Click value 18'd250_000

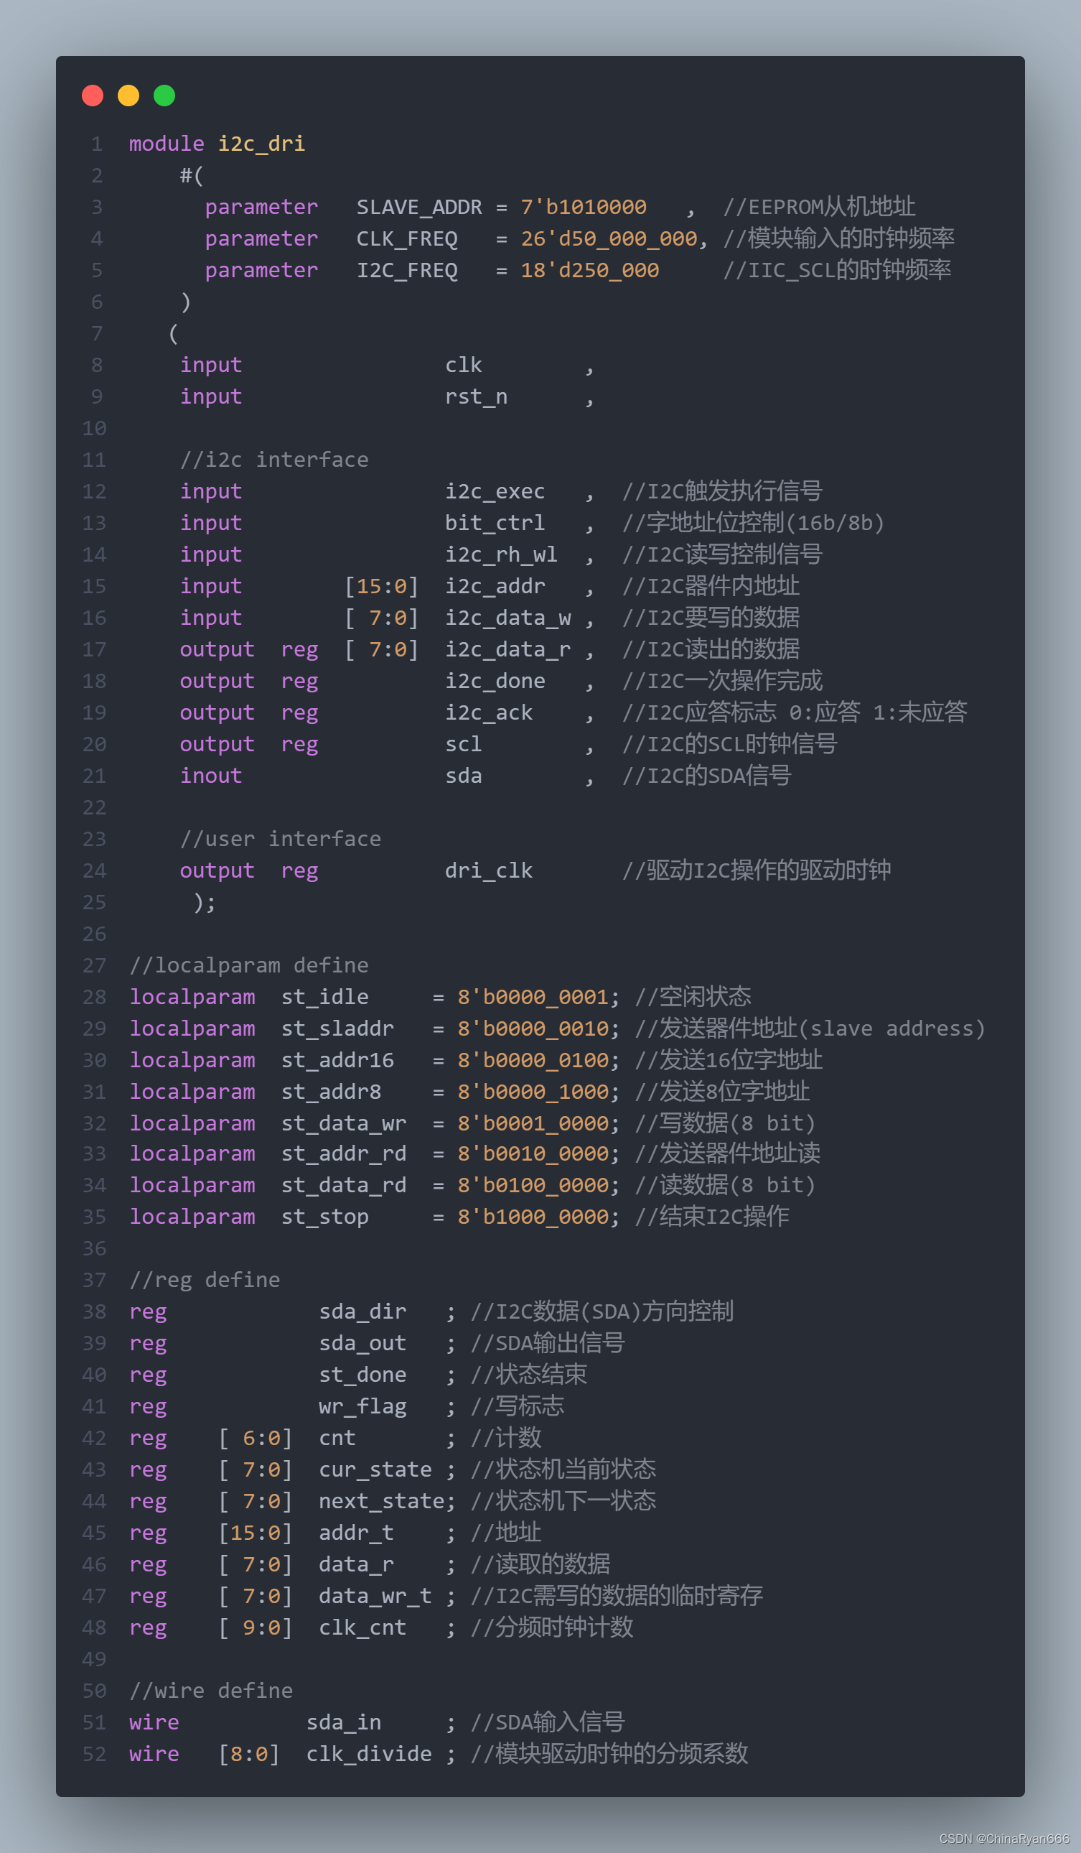pyautogui.click(x=590, y=271)
